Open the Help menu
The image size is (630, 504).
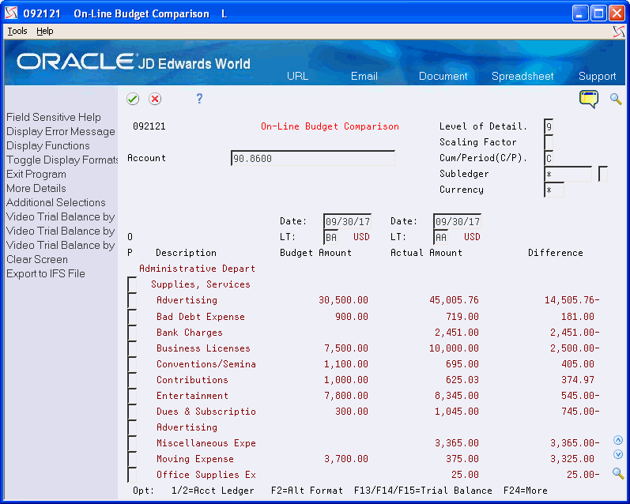tap(44, 31)
